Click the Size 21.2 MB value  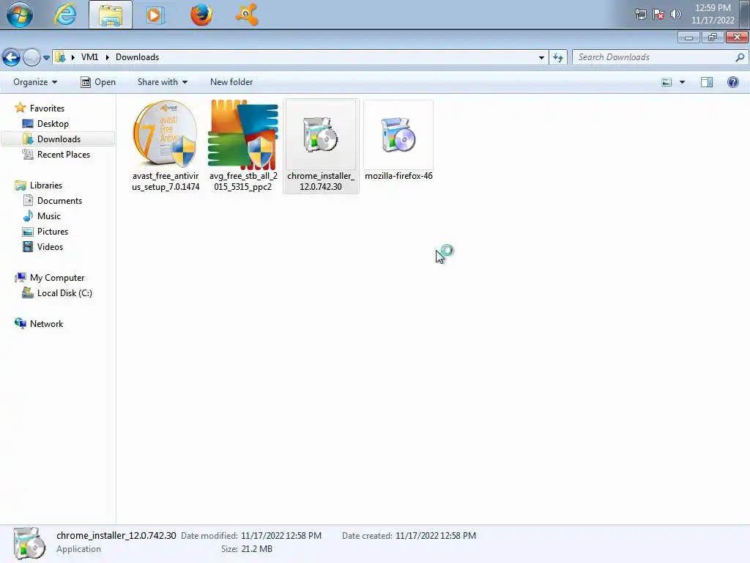point(257,549)
